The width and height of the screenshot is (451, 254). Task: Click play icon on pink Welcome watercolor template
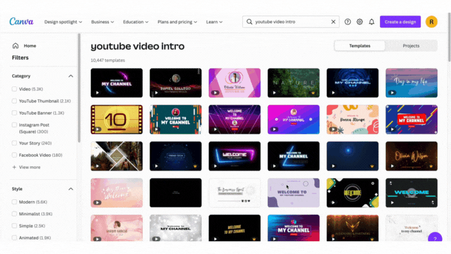(97, 202)
